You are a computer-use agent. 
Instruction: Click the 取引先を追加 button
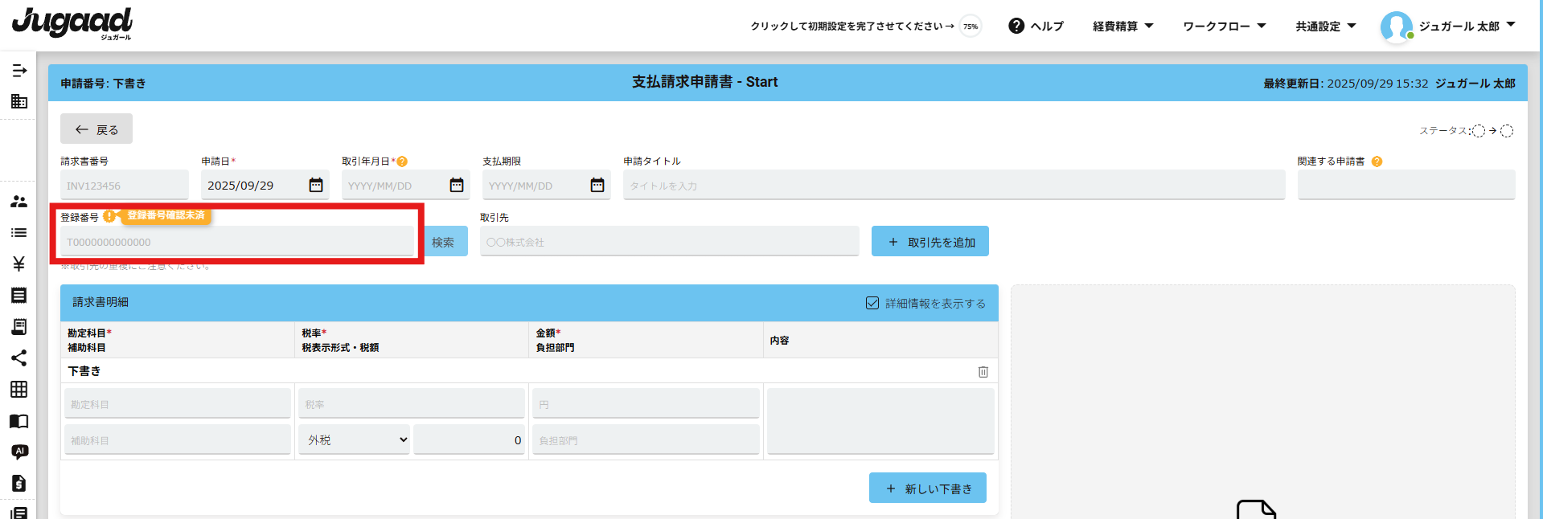coord(929,242)
